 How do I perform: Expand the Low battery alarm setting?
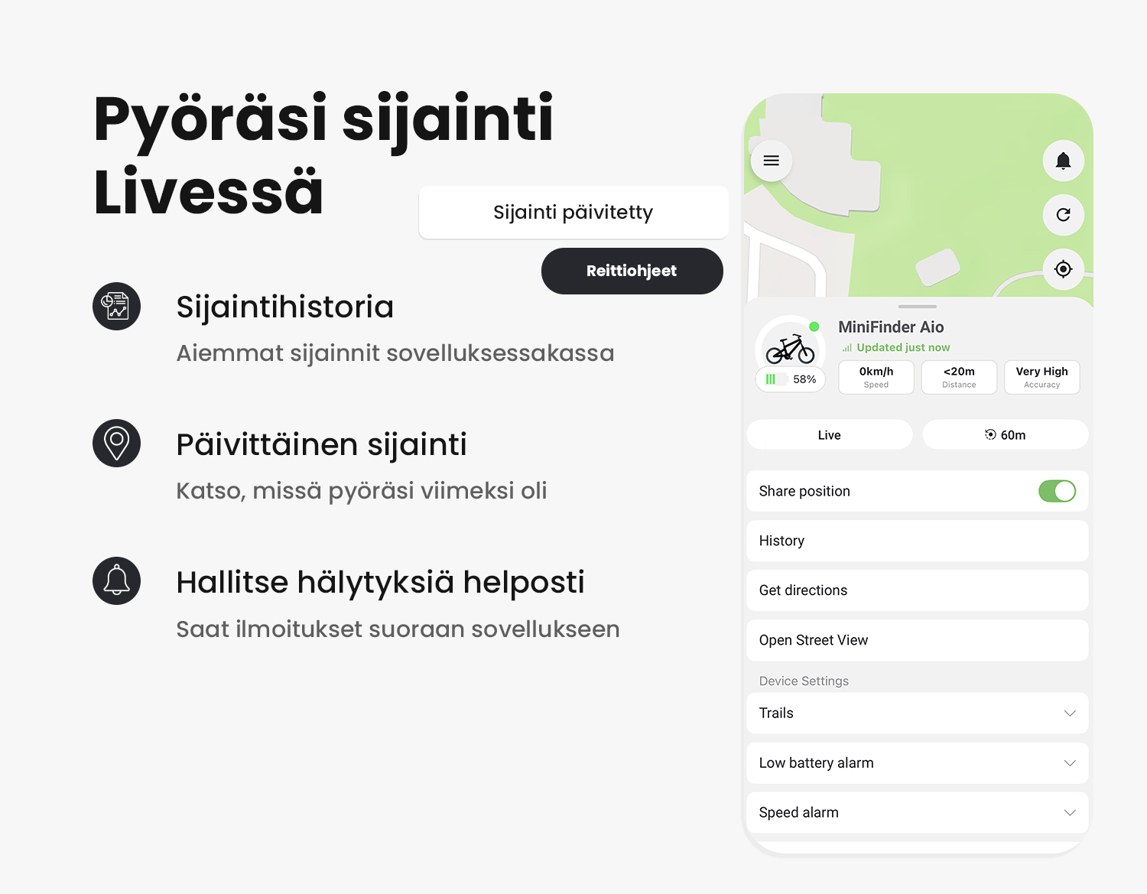point(918,762)
